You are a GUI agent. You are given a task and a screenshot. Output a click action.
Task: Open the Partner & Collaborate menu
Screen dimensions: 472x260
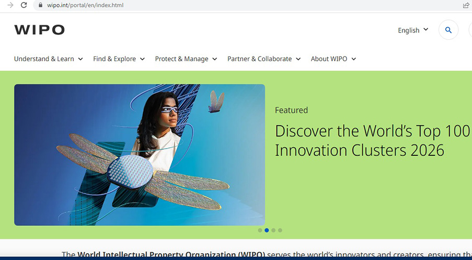[x=259, y=59]
